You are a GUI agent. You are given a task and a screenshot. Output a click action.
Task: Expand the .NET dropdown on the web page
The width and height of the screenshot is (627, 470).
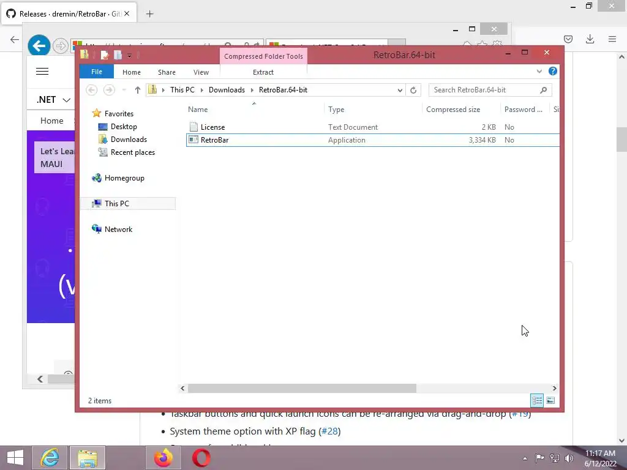[x=54, y=100]
